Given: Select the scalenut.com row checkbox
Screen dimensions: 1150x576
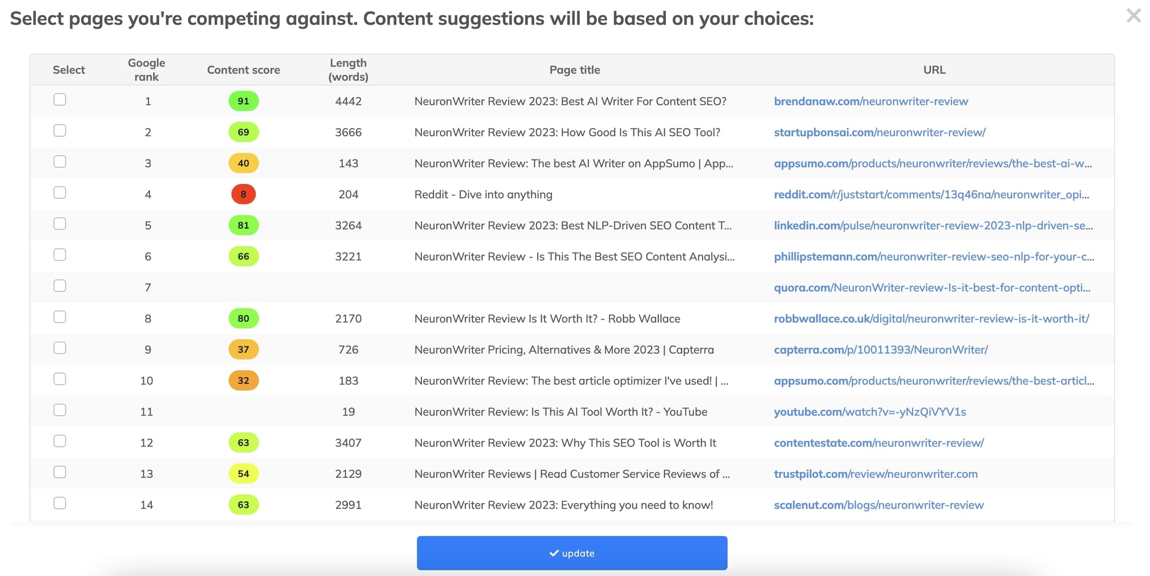Looking at the screenshot, I should [60, 503].
